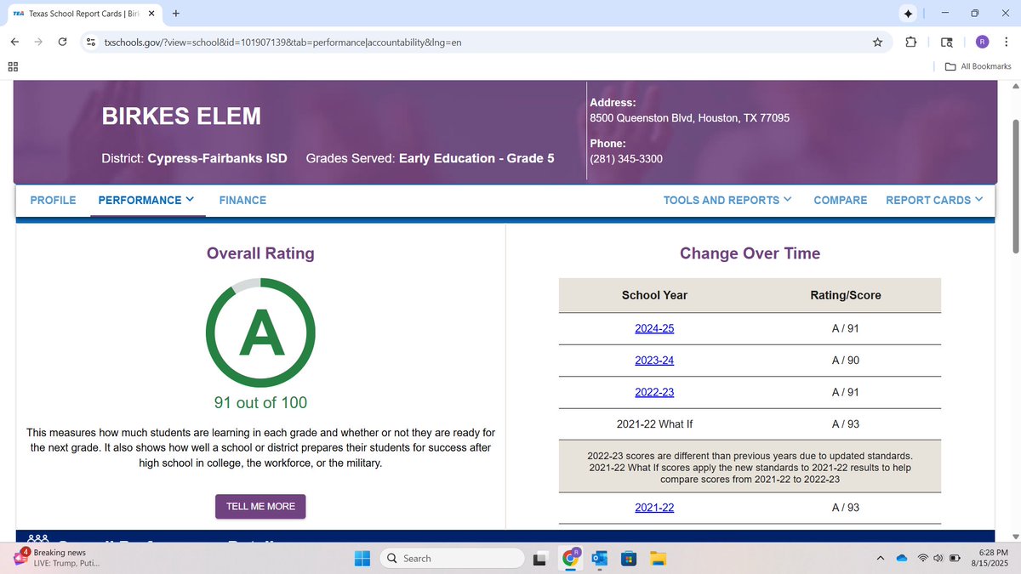Open Task View icon on taskbar
This screenshot has height=574, width=1021.
coord(540,559)
